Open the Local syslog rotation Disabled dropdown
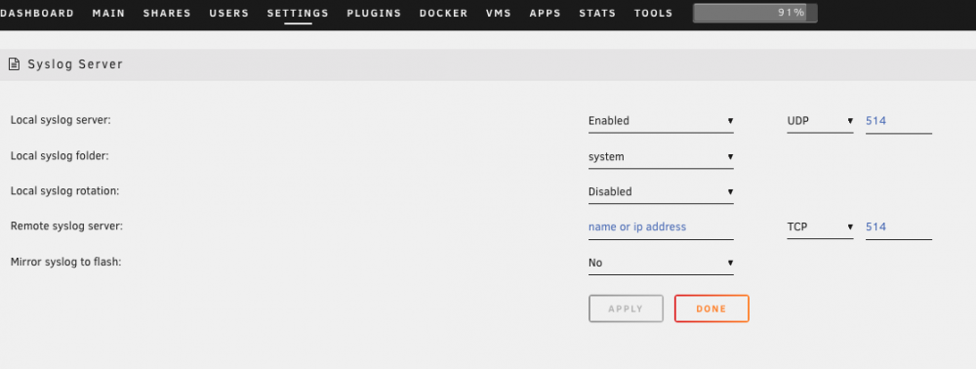Screen dimensions: 976x369 (x=661, y=192)
